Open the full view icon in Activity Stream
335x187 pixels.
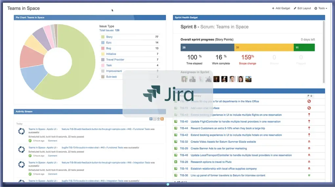(151, 119)
